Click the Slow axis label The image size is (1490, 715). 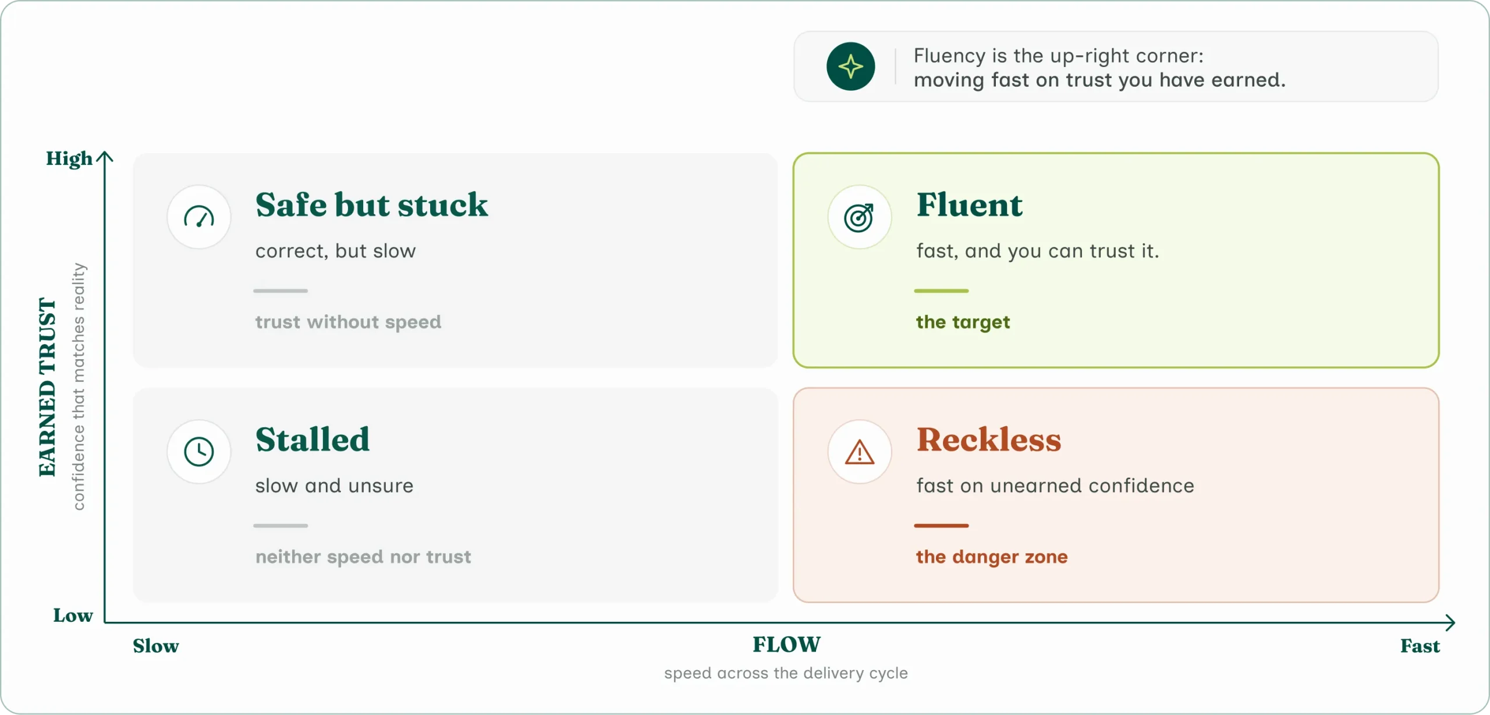pyautogui.click(x=155, y=646)
